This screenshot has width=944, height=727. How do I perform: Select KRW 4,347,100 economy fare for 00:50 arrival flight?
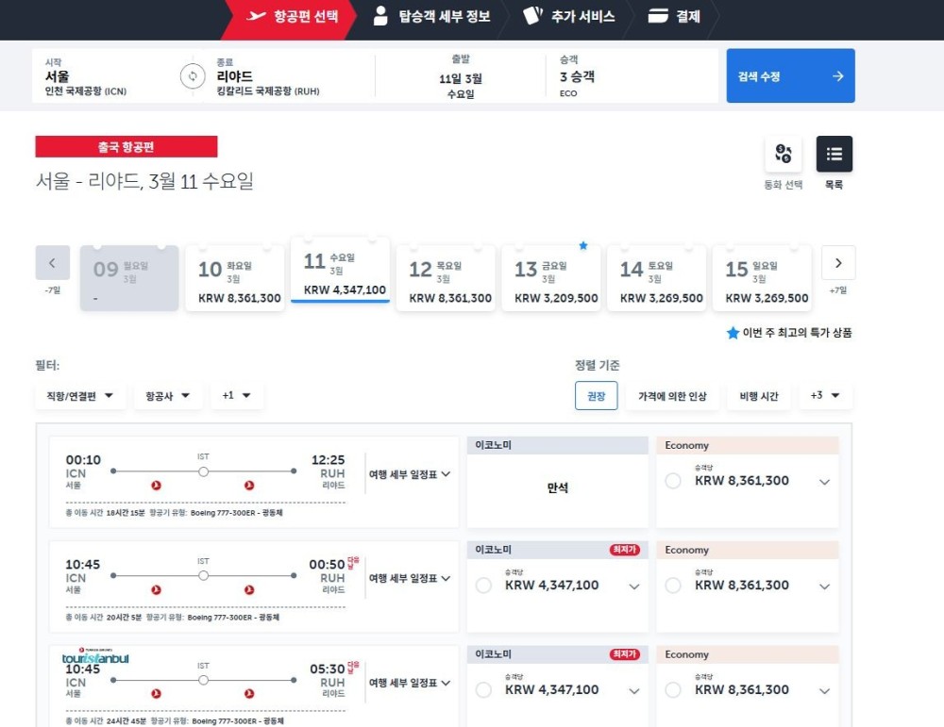pos(484,586)
